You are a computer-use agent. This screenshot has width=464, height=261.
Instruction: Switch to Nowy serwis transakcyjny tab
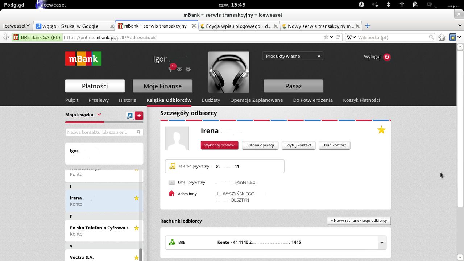[321, 26]
